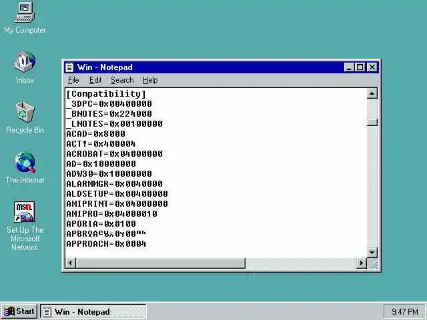Viewport: 427px width, 320px height.
Task: Click the APORIA=0x0100 line
Action: click(101, 224)
